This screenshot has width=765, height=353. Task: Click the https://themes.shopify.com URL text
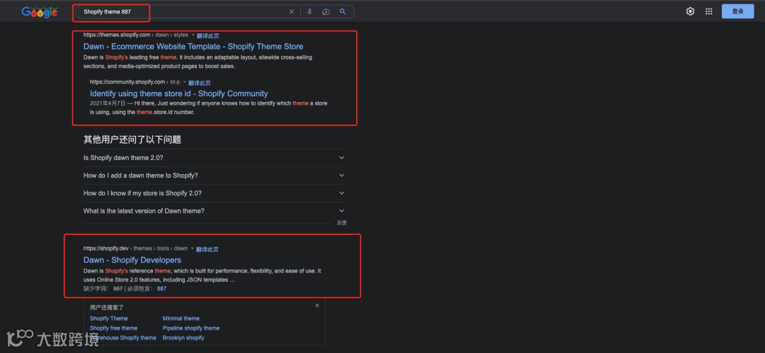[x=117, y=35]
